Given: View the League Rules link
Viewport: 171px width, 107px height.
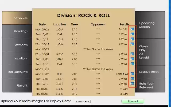Looking at the screenshot, I should (149, 72).
